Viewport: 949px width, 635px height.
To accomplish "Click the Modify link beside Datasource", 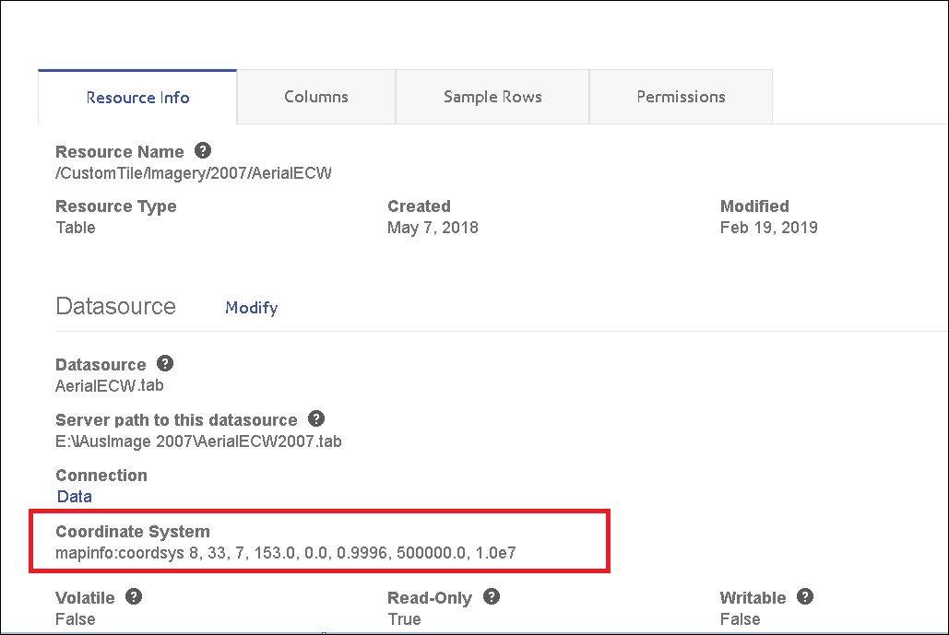I will 251,308.
